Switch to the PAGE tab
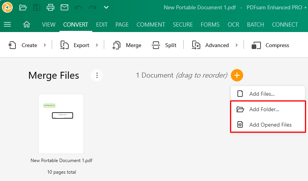This screenshot has width=308, height=181. pos(122,25)
